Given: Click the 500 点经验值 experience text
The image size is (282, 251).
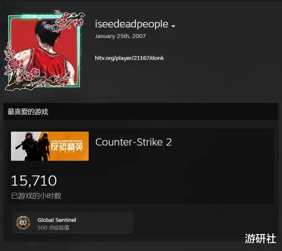Looking at the screenshot, I should [54, 228].
